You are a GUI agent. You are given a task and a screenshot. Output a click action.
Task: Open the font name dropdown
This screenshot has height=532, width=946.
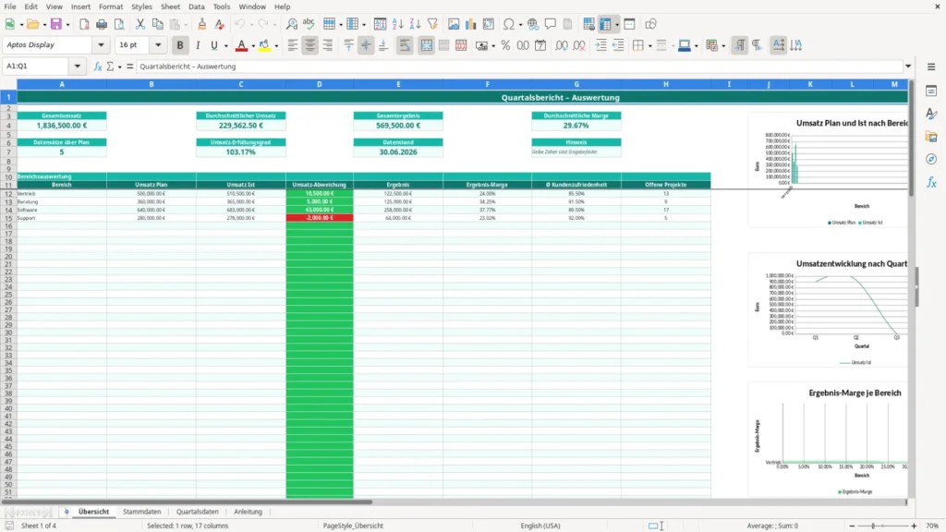pos(101,45)
